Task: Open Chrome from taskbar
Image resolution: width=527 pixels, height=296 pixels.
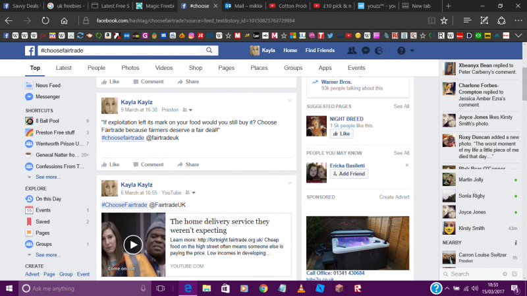Action: [x=263, y=289]
